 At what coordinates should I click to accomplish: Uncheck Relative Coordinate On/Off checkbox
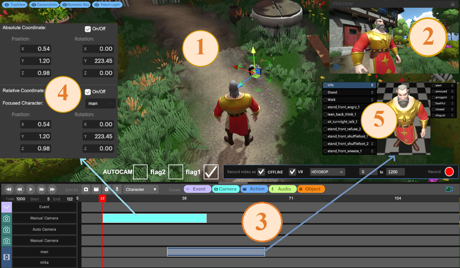point(88,92)
